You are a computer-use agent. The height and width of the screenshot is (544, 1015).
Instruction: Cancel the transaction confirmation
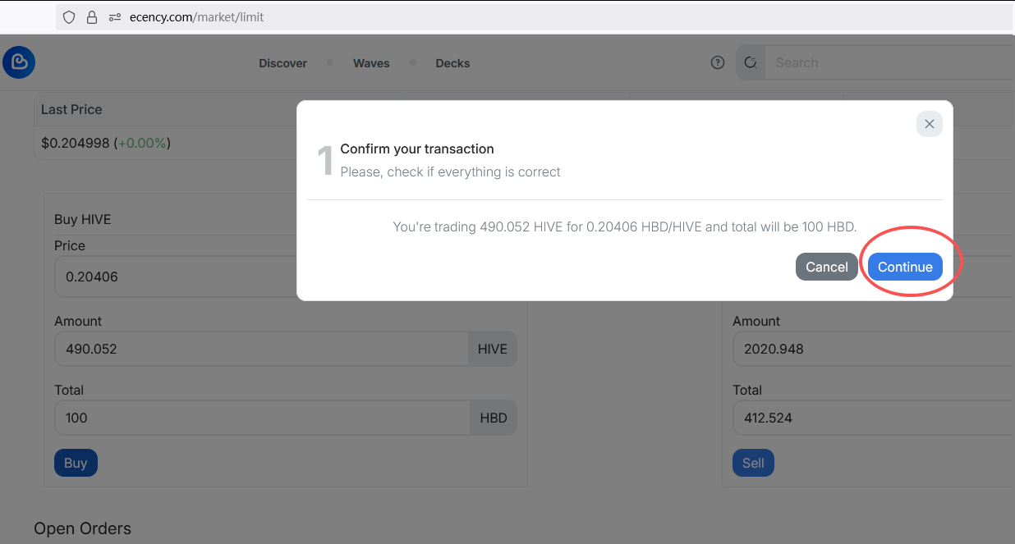pos(827,267)
